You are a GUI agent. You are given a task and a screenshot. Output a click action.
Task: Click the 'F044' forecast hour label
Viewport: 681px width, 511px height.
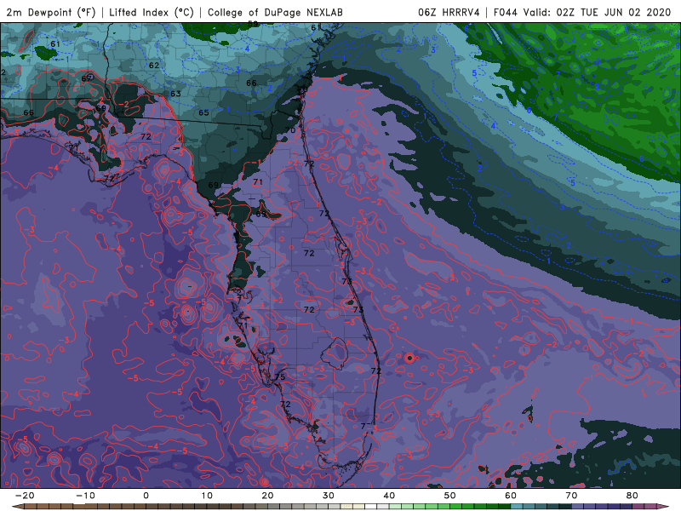[505, 12]
